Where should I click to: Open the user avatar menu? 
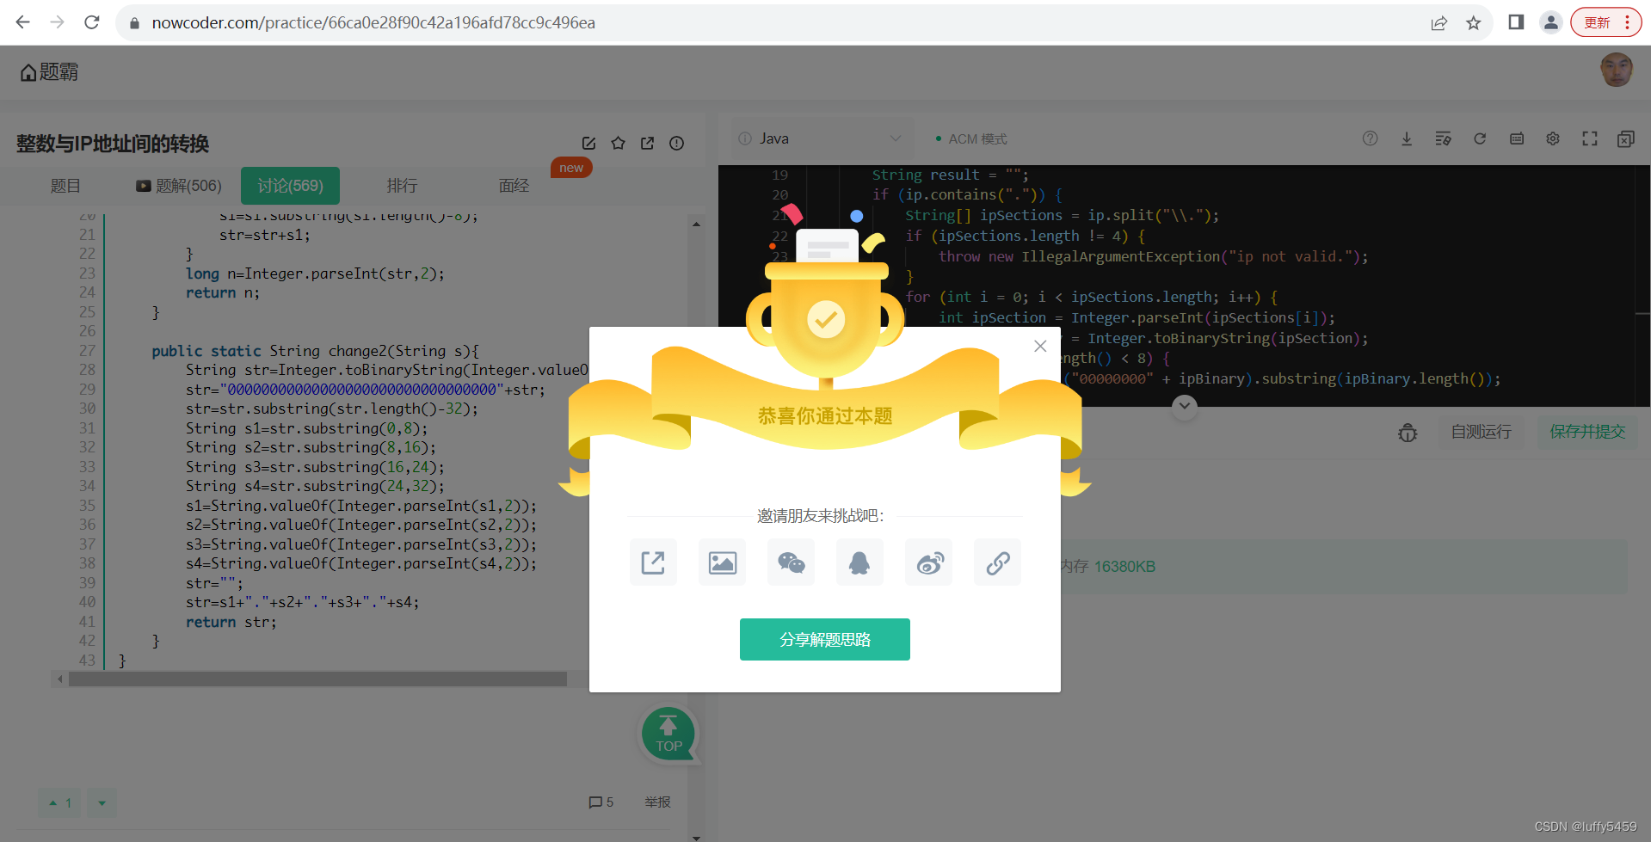(x=1617, y=71)
